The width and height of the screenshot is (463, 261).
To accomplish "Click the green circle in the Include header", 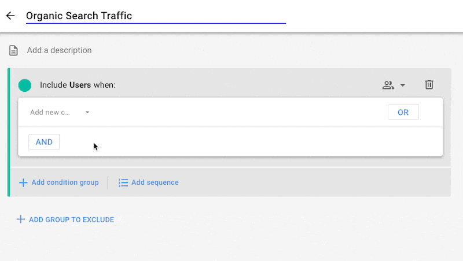I will tap(25, 85).
